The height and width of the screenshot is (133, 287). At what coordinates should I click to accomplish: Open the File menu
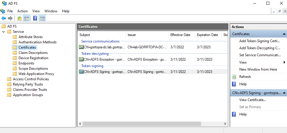10,11
